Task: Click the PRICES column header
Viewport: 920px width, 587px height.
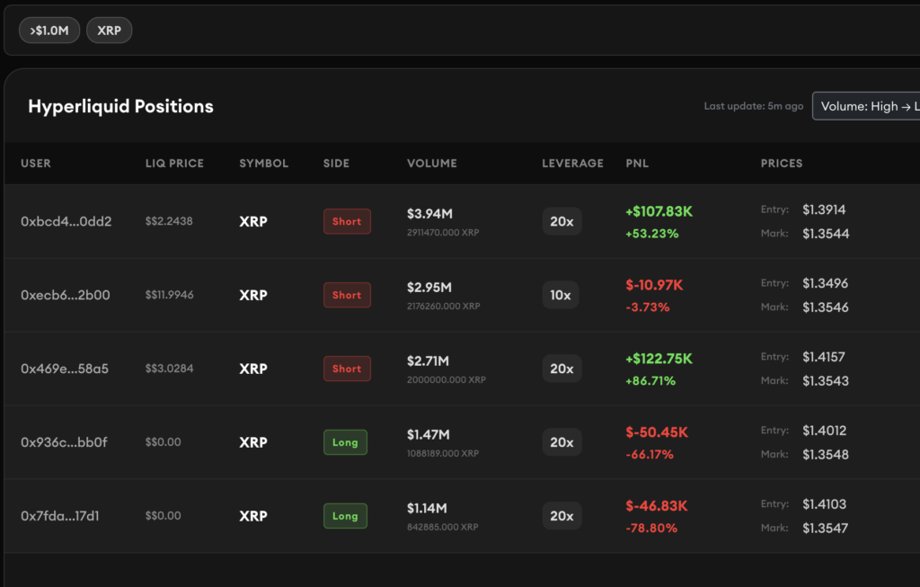Action: (x=782, y=164)
